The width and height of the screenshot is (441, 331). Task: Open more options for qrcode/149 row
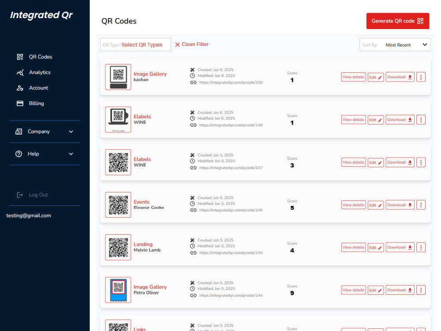[421, 120]
